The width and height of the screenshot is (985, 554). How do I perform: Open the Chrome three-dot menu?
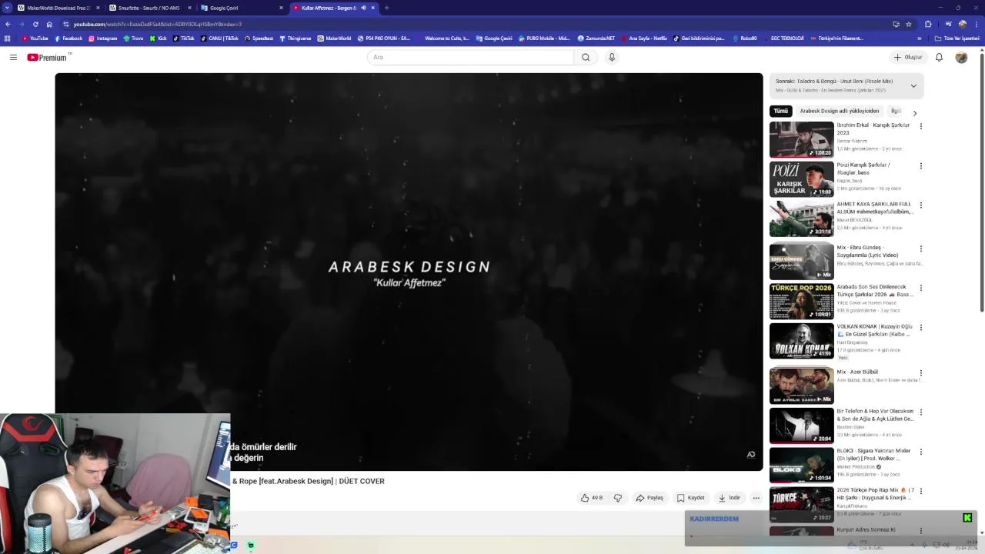coord(977,24)
